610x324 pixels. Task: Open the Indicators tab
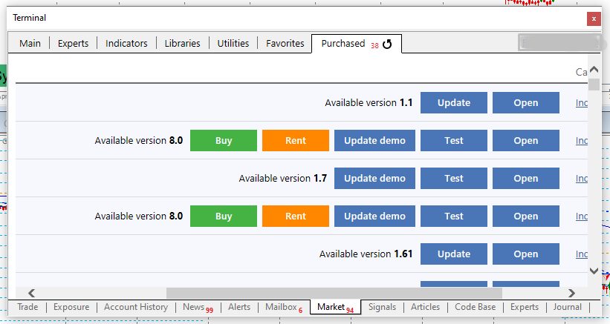click(126, 44)
